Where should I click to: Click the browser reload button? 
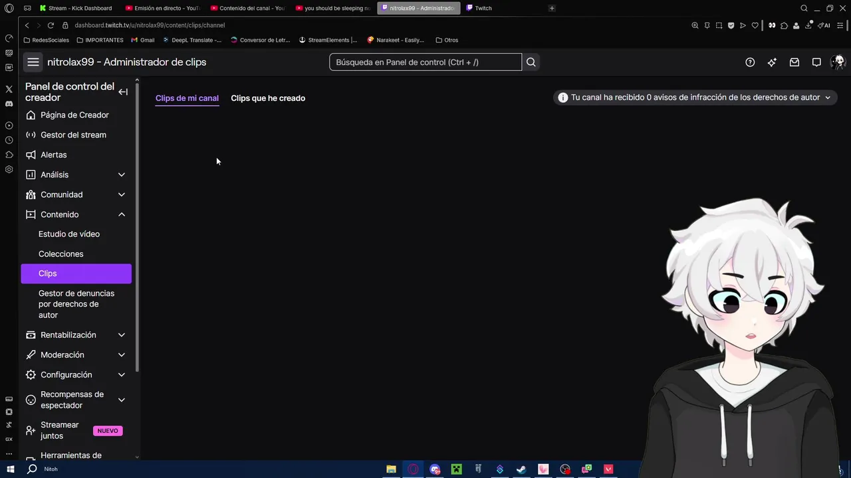point(51,25)
